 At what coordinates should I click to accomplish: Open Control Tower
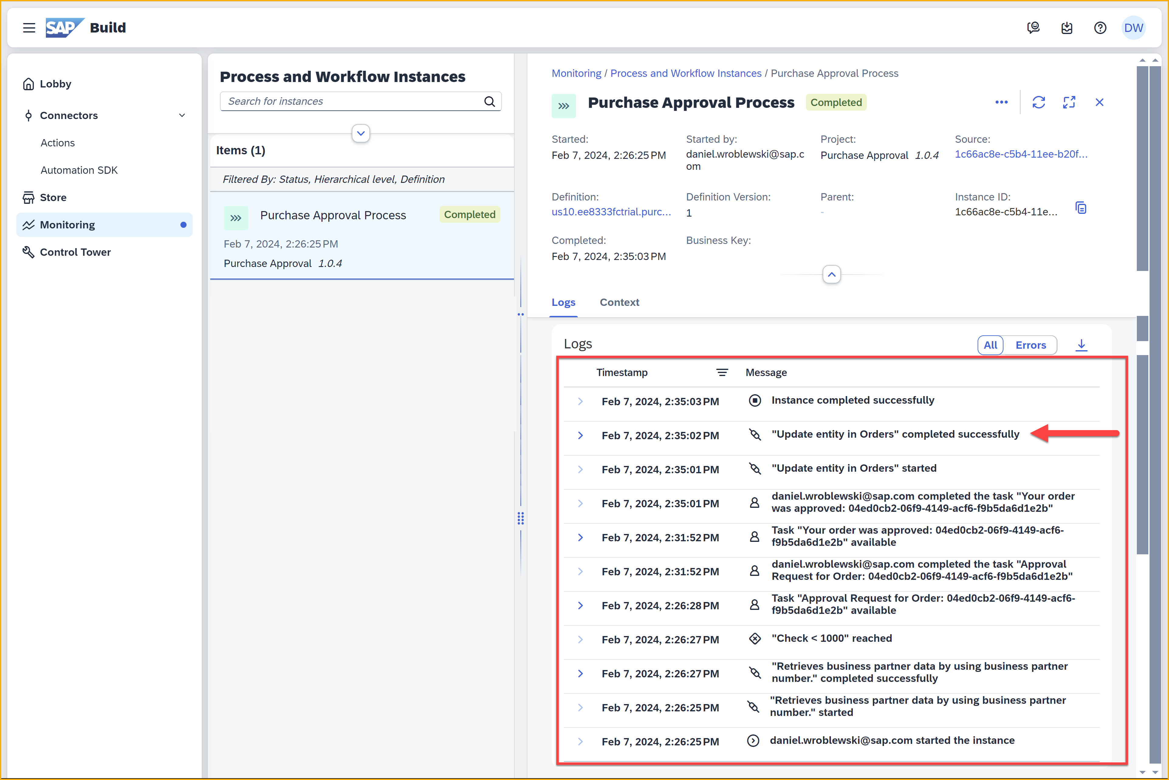[x=105, y=252]
